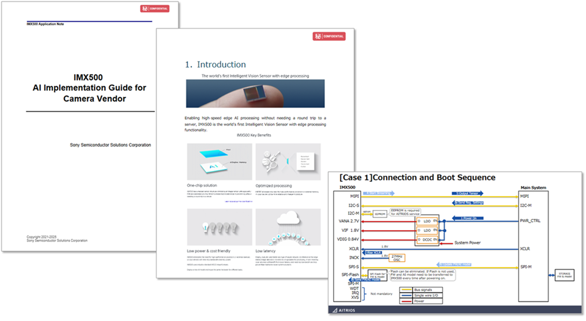This screenshot has width=586, height=321.
Task: Click the 'AI Implementation Guide for Camera Vendor' cover title
Action: click(89, 93)
